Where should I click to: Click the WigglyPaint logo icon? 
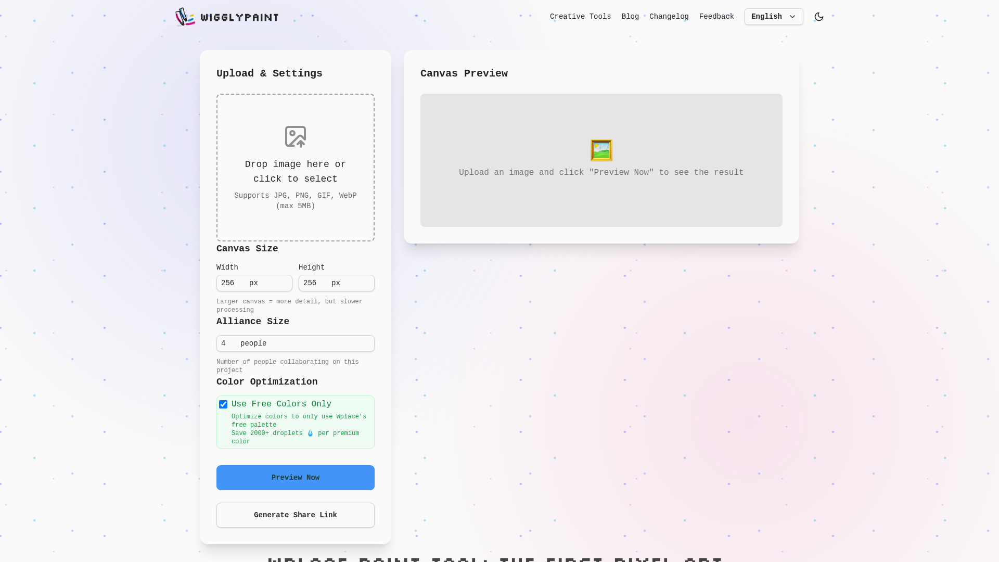click(x=185, y=16)
